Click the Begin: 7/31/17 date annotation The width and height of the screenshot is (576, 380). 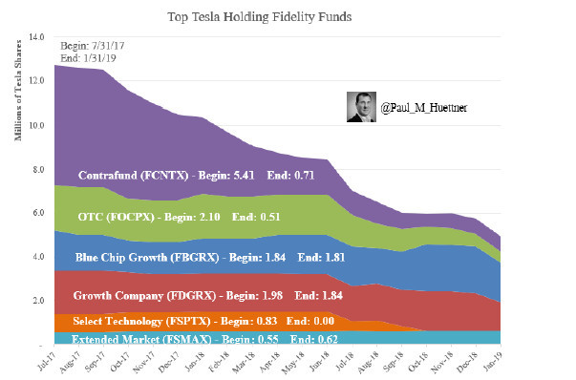pos(93,46)
